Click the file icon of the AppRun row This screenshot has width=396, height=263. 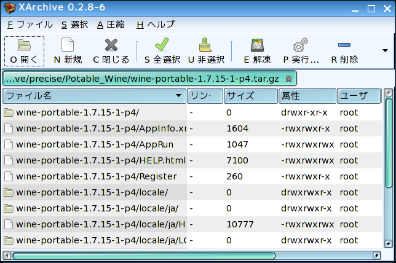coord(9,144)
